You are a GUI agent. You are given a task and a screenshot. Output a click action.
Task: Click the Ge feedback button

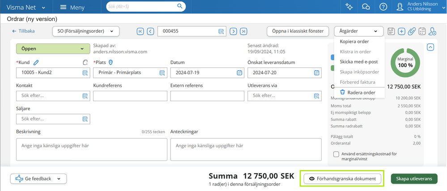click(38, 179)
